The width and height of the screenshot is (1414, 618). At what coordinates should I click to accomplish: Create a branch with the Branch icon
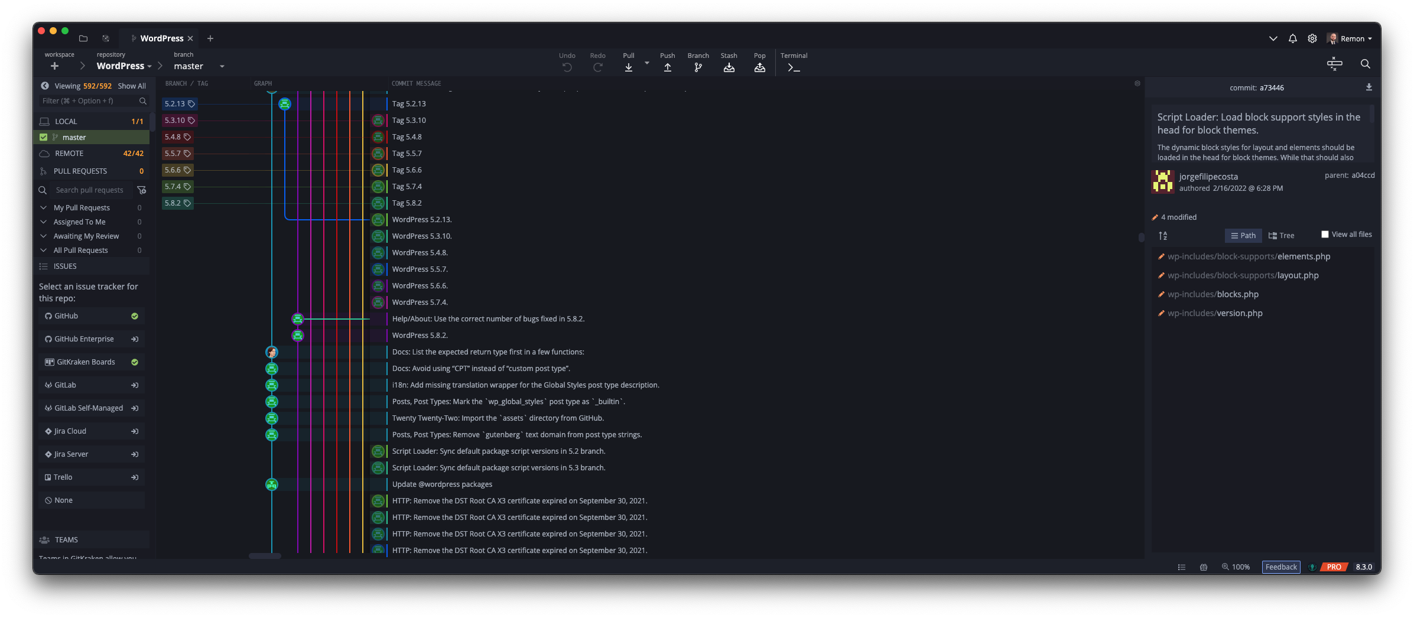coord(698,67)
